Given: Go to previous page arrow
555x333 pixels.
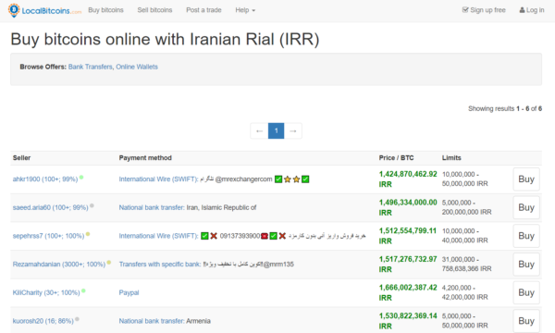Looking at the screenshot, I should click(x=259, y=131).
